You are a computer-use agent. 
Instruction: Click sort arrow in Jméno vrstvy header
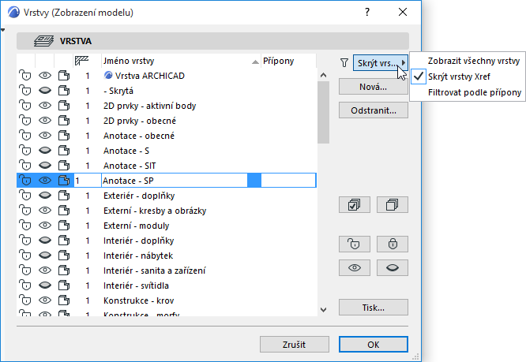point(255,62)
